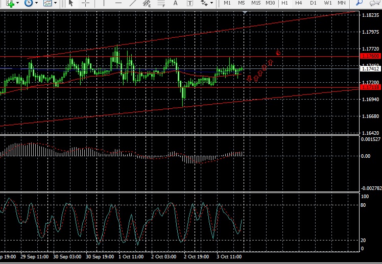Activate the Crosshair tool
The height and width of the screenshot is (264, 382).
[x=85, y=3]
